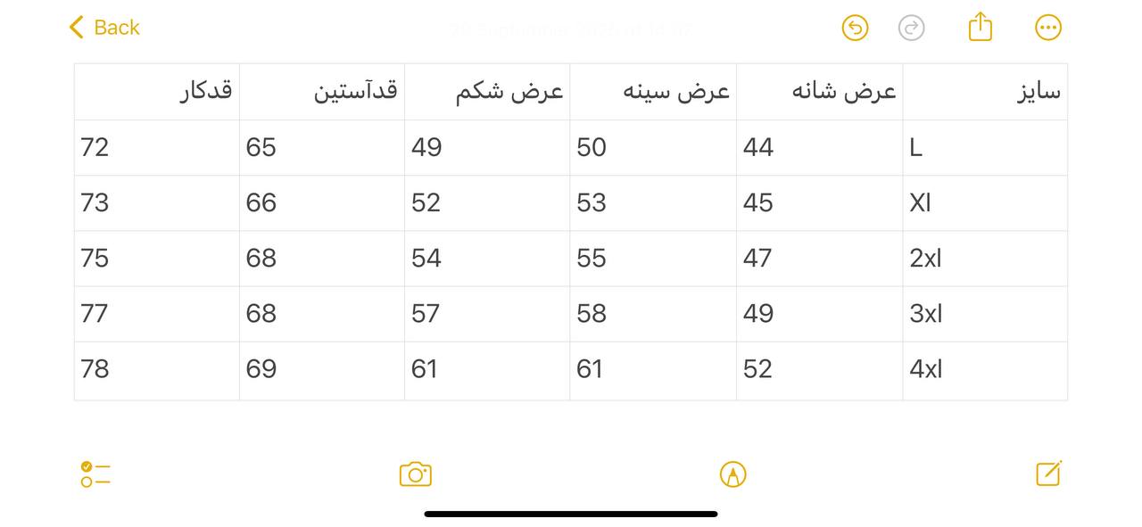Add a checklist using the checklist icon
The image size is (1142, 527).
point(95,473)
